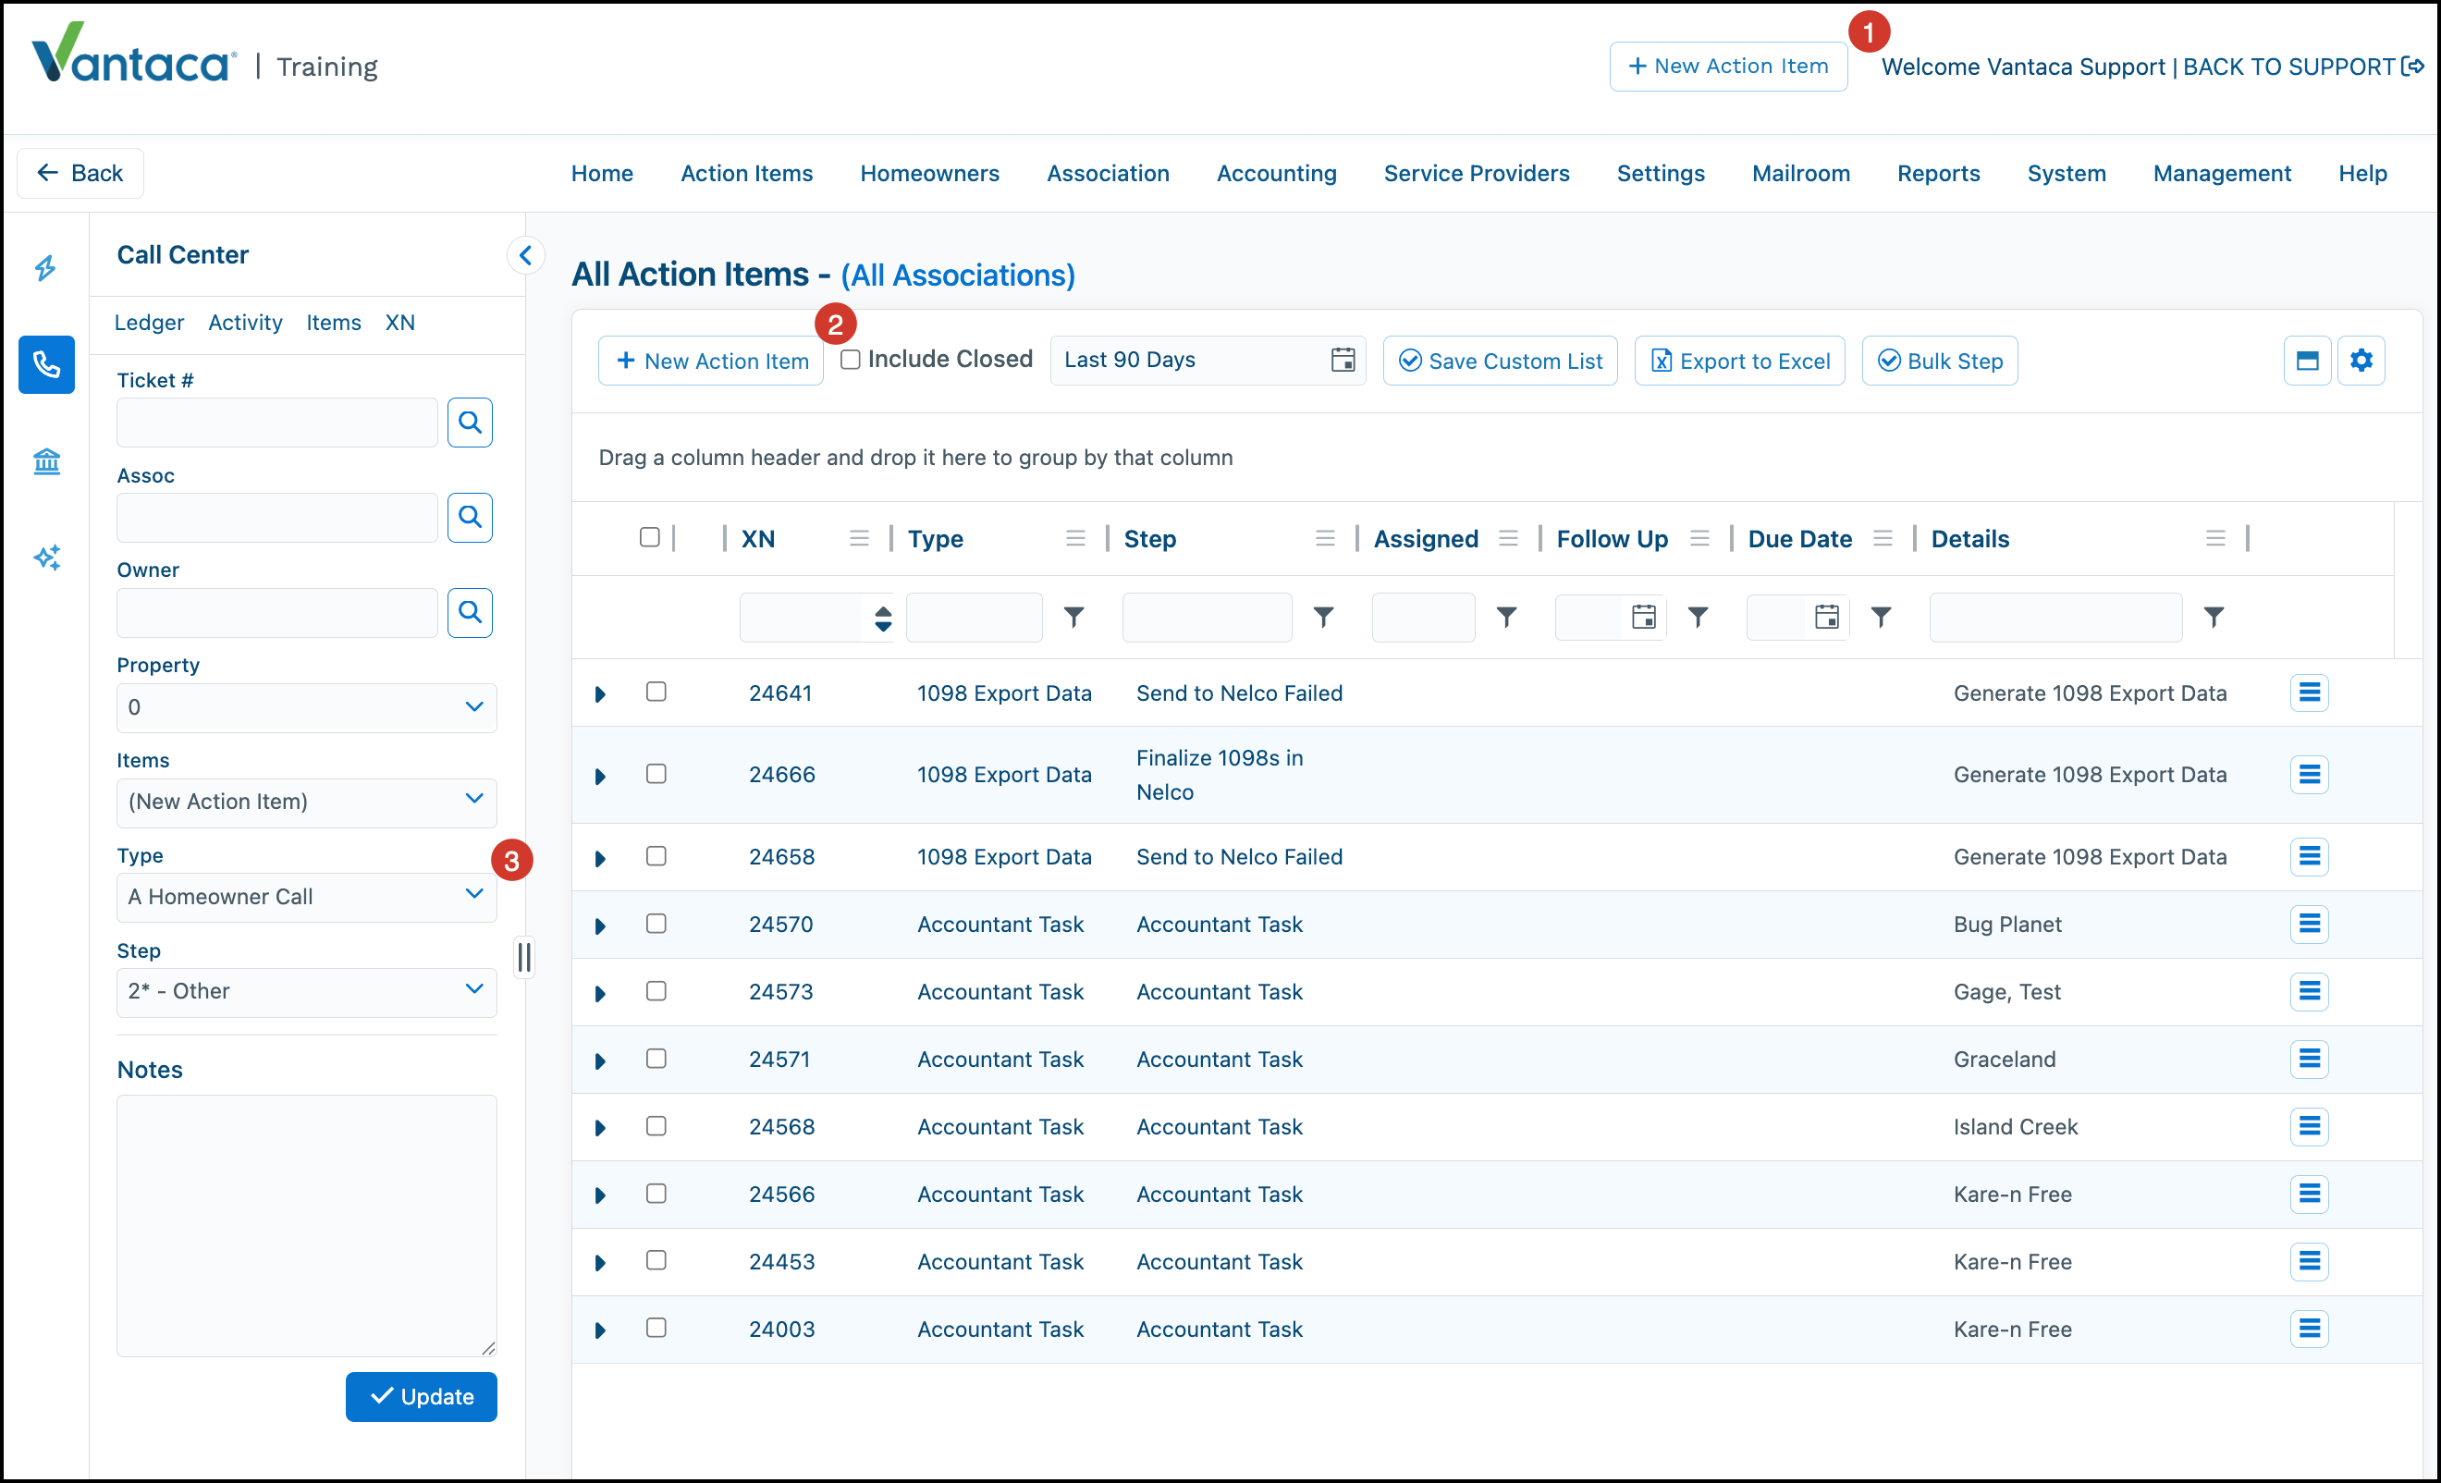Viewport: 2441px width, 1483px height.
Task: Open the bank building sidebar icon
Action: click(46, 460)
